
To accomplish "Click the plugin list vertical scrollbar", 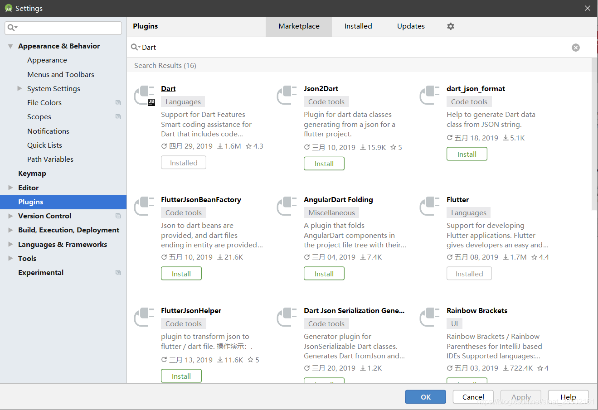I will point(594,135).
